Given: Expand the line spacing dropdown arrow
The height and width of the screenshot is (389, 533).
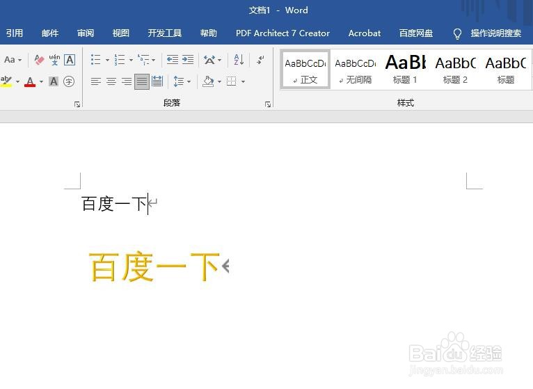Looking at the screenshot, I should (x=189, y=81).
